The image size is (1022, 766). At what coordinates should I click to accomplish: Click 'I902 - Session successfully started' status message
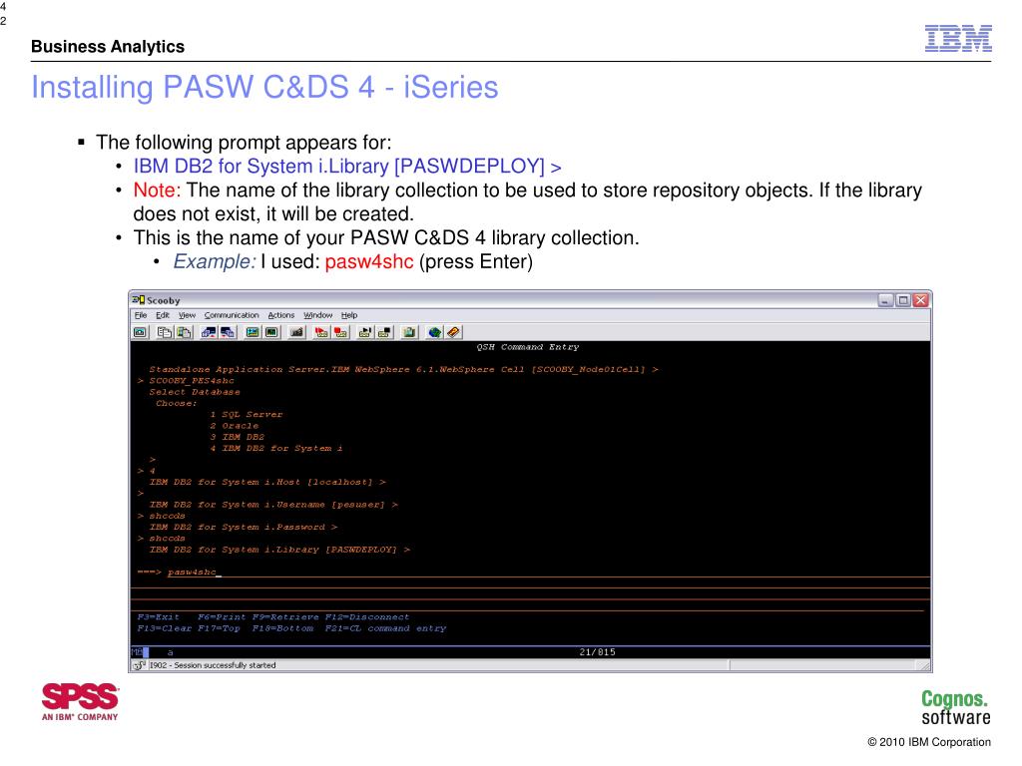coord(213,665)
